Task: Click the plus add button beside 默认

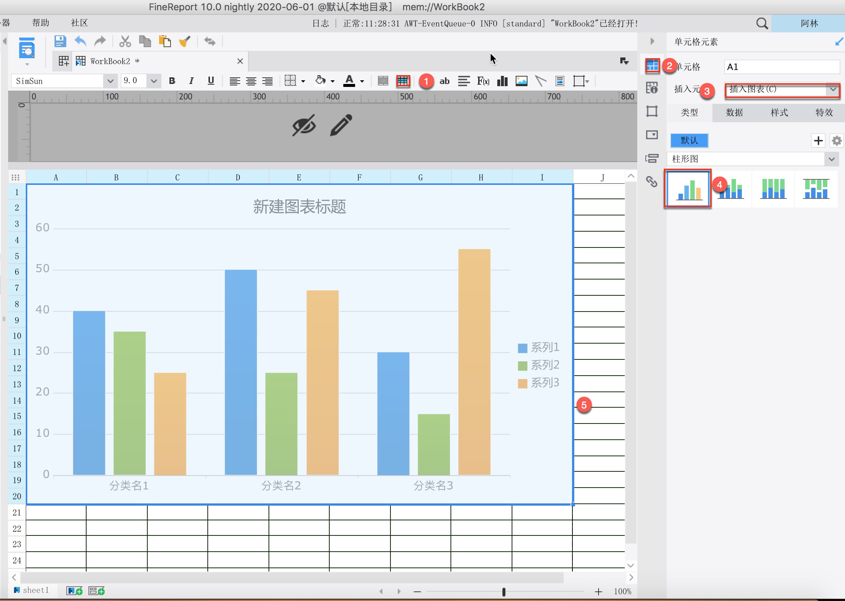Action: pyautogui.click(x=818, y=141)
